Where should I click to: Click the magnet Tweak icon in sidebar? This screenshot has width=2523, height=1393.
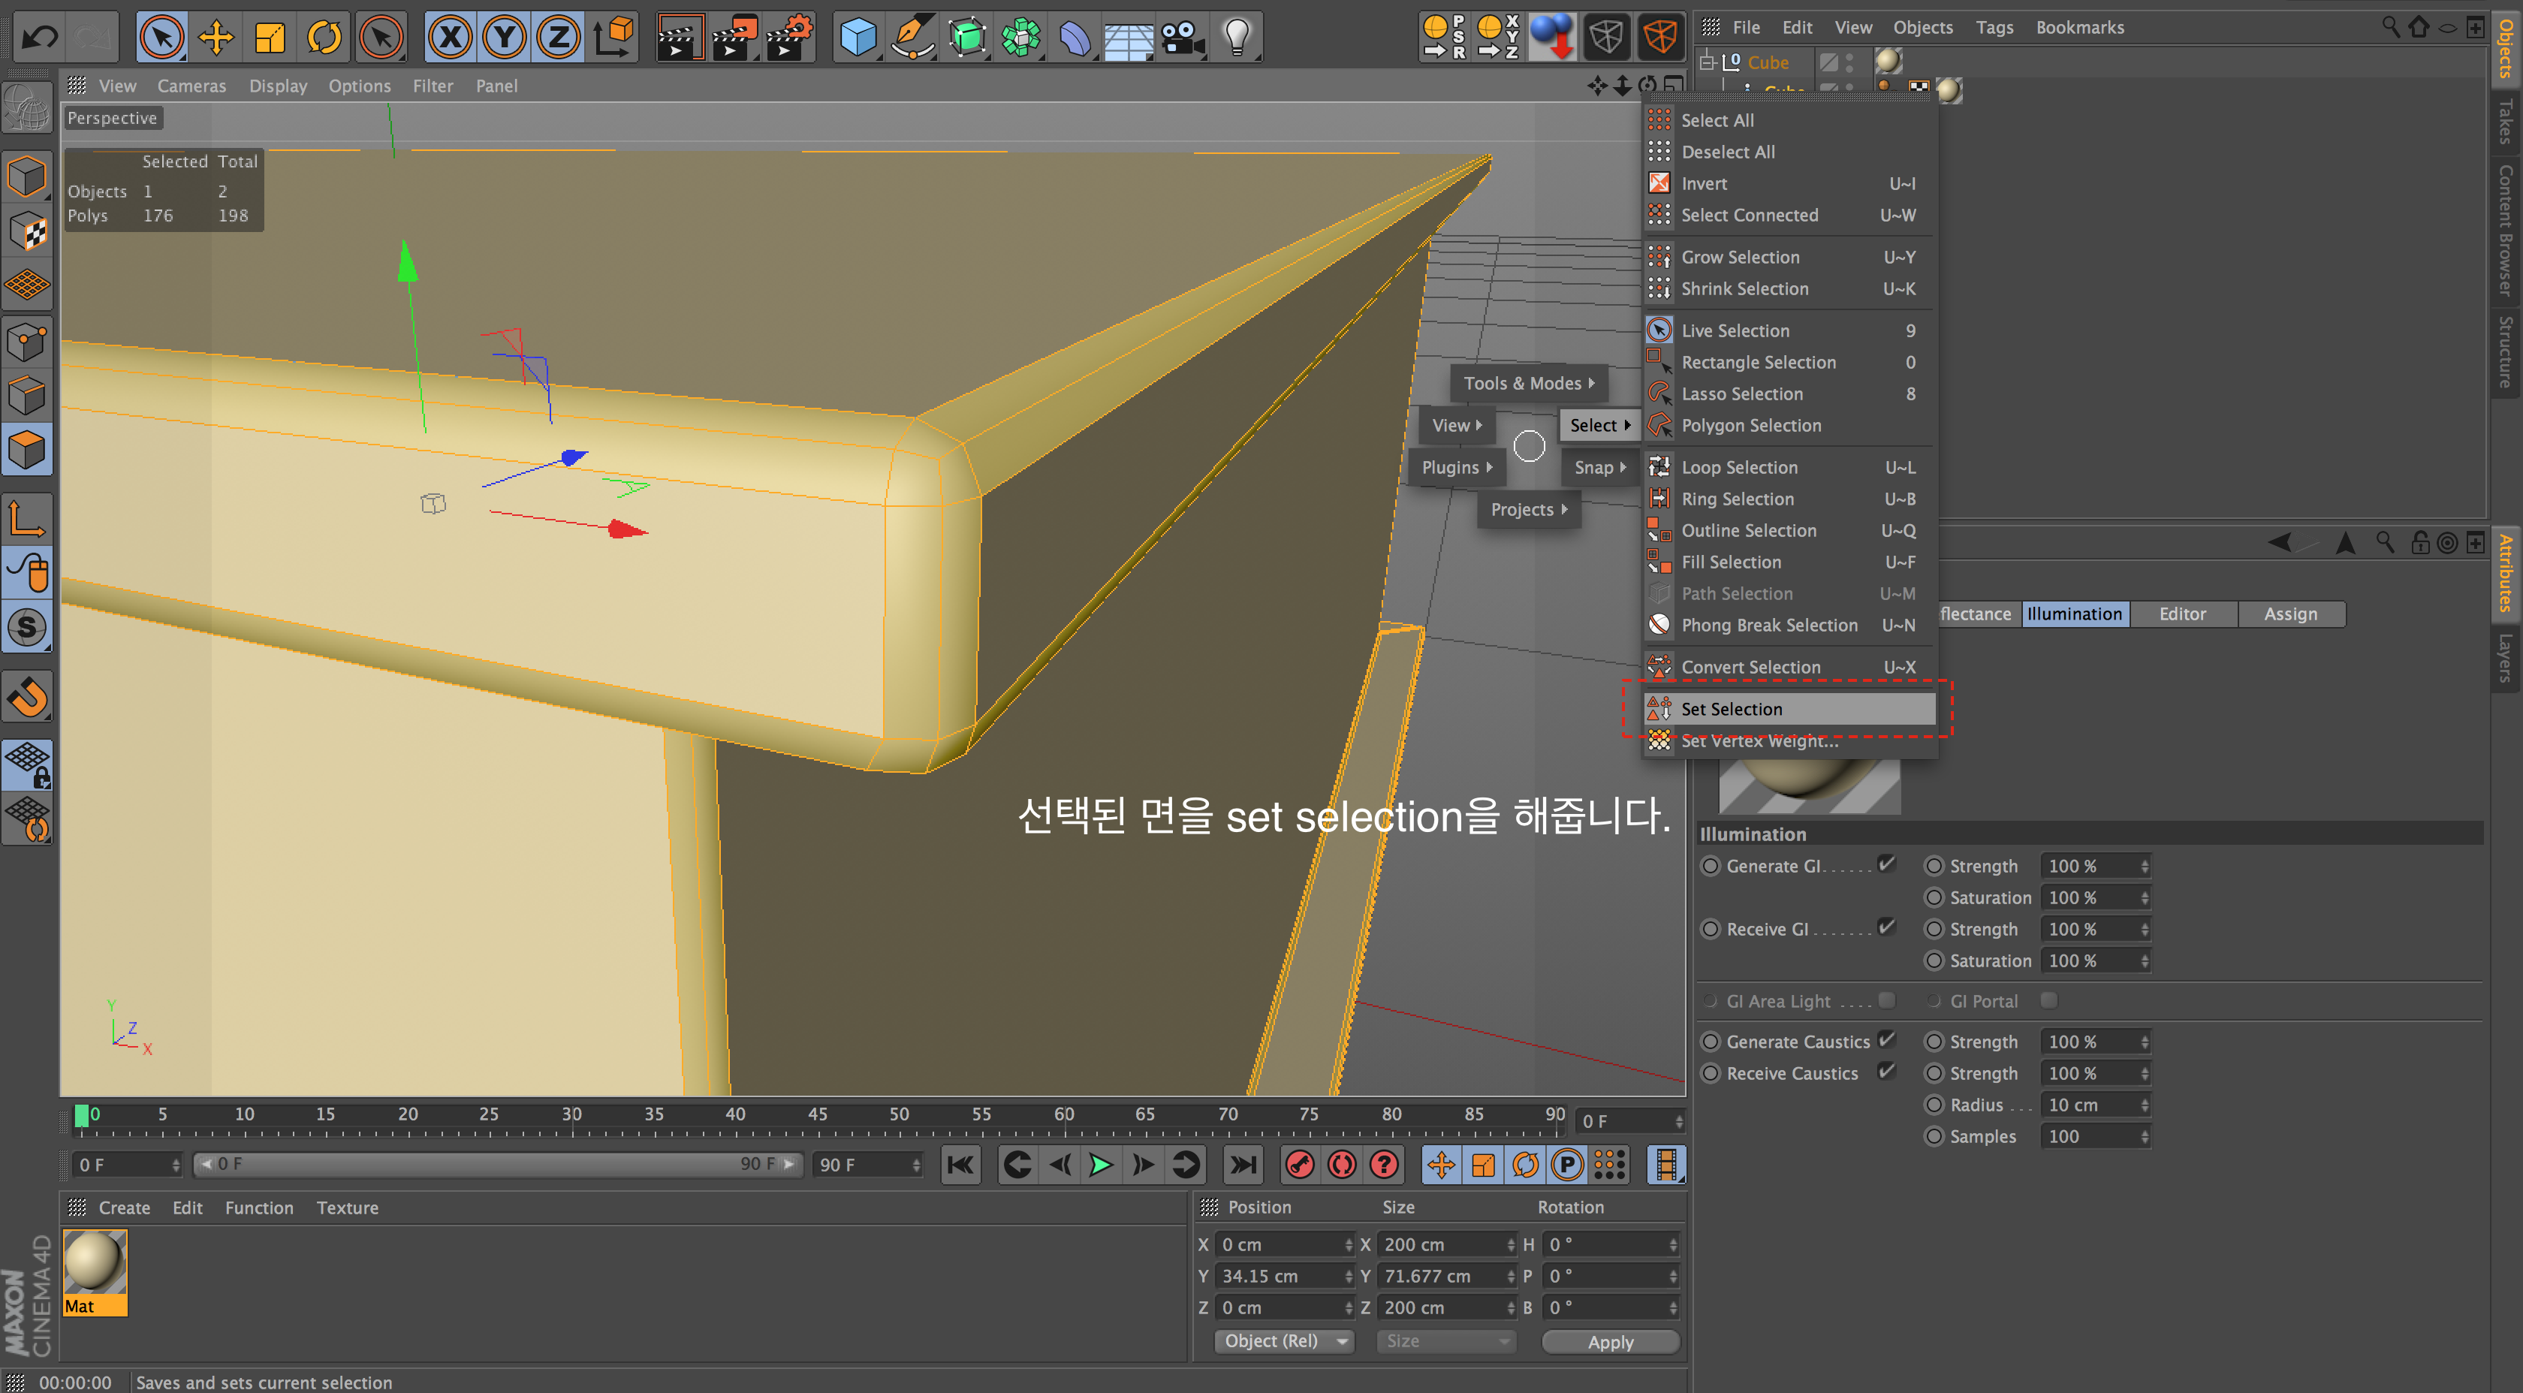(x=26, y=698)
